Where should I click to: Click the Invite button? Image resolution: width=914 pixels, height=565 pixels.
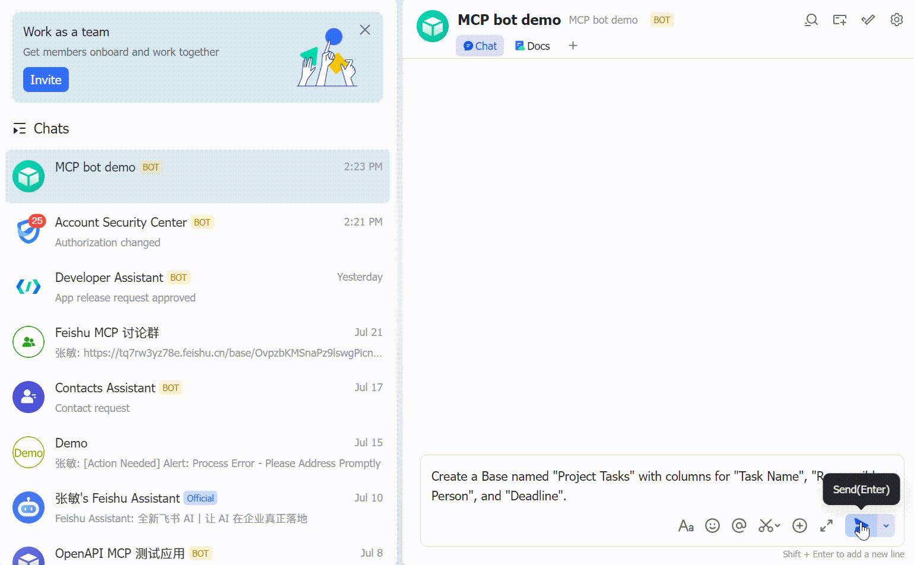pyautogui.click(x=46, y=80)
